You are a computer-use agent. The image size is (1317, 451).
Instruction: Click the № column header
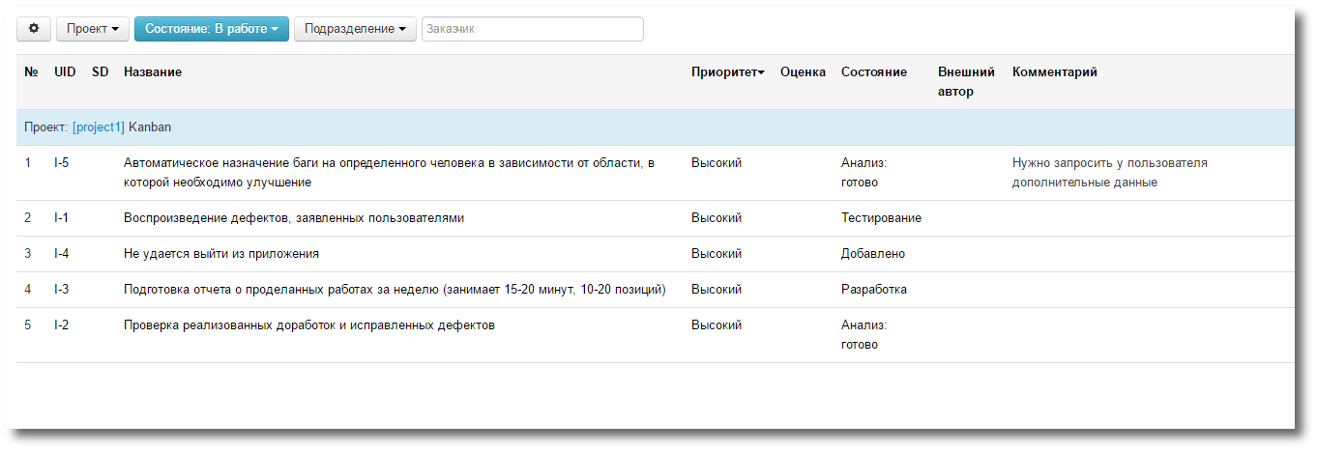tap(31, 72)
